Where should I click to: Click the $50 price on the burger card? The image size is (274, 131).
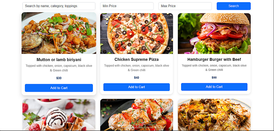214,78
